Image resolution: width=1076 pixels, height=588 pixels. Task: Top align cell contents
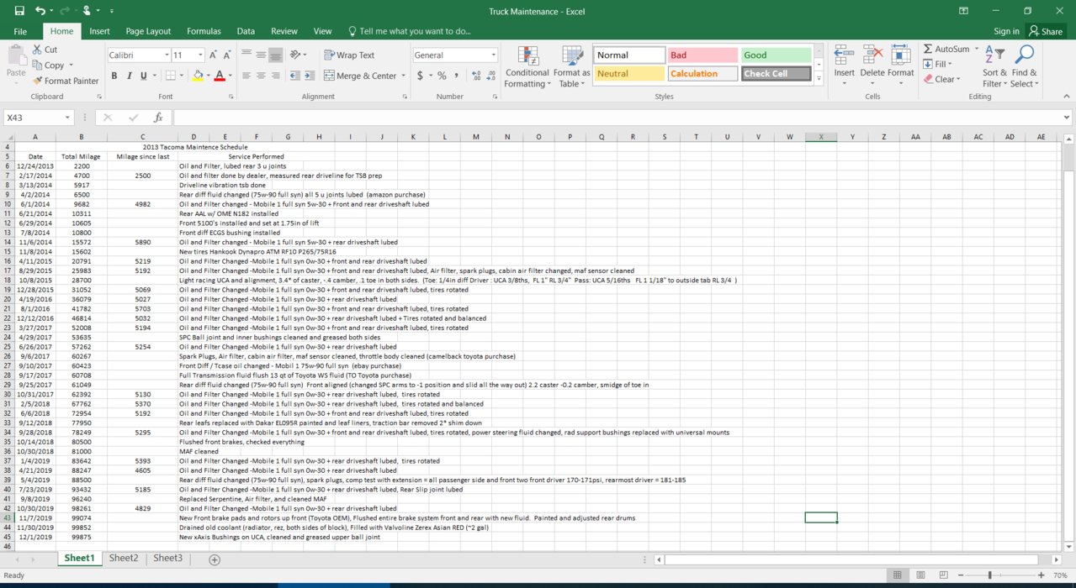246,55
